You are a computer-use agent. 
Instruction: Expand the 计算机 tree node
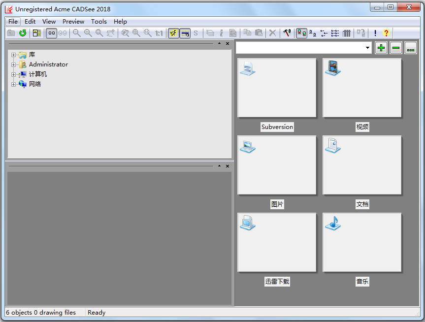pyautogui.click(x=13, y=74)
